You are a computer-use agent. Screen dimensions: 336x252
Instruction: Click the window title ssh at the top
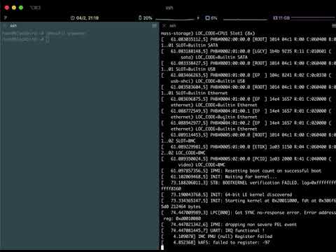point(169,8)
